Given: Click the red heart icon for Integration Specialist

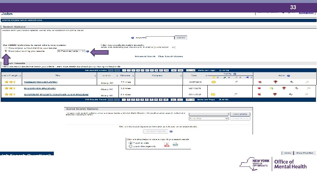Looking at the screenshot, I should click(x=259, y=88).
